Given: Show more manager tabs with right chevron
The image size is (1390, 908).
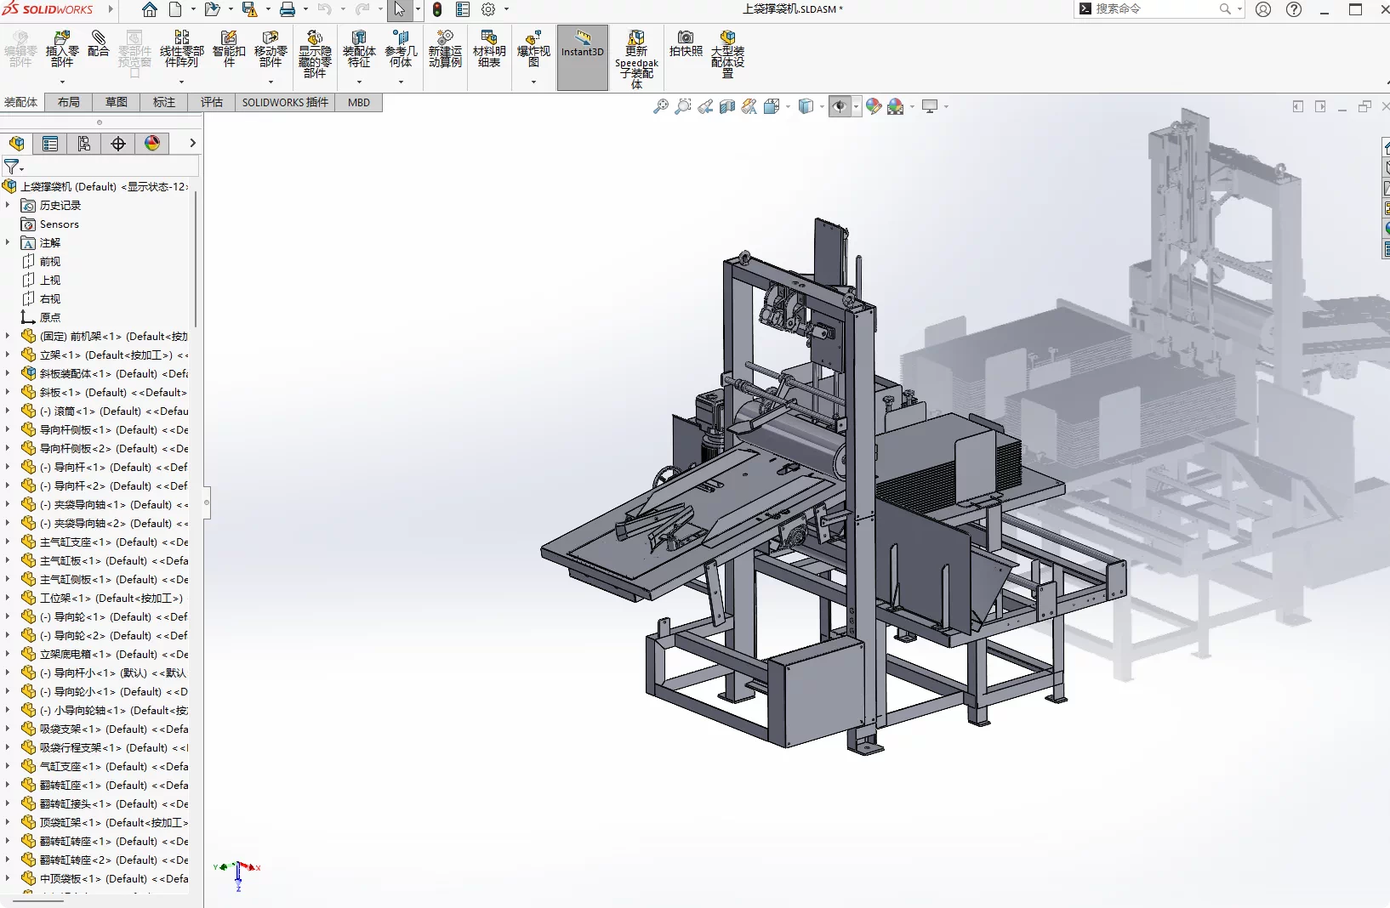Looking at the screenshot, I should click(x=192, y=144).
